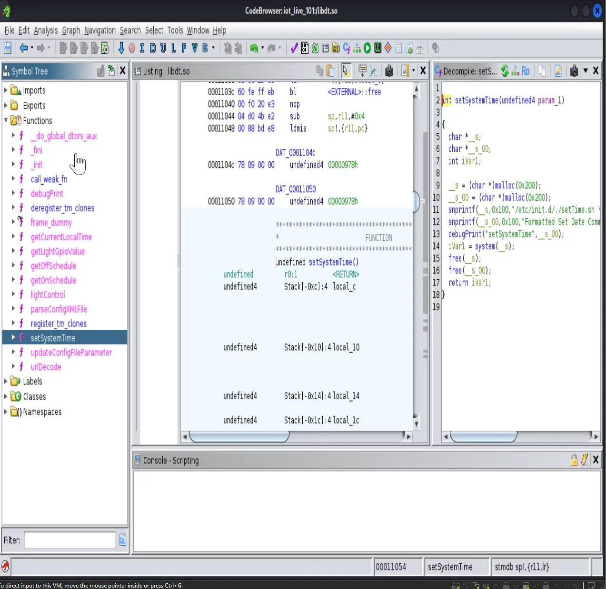Image resolution: width=606 pixels, height=589 pixels.
Task: Open the Data Type Manager (DT folder icon)
Action: [335, 48]
